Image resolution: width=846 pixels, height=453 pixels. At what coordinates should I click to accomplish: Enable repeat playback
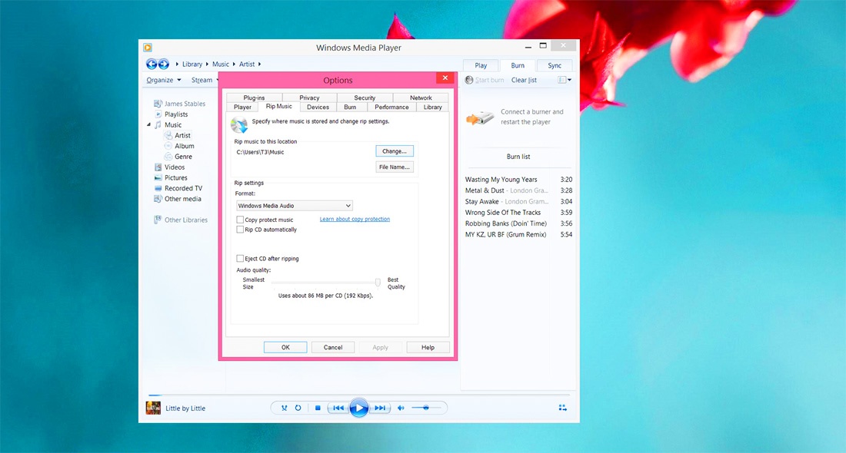pos(298,408)
